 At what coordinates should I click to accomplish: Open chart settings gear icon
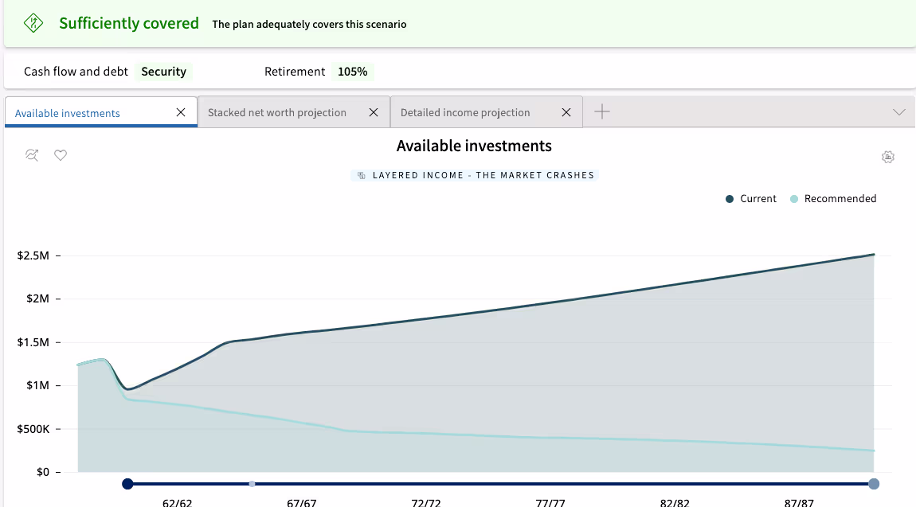(888, 157)
